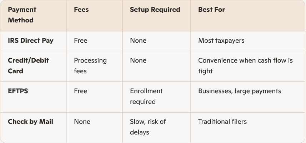The width and height of the screenshot is (306, 143).
Task: Click the None setup cell for IRS Direct Pay
Action: [x=138, y=41]
